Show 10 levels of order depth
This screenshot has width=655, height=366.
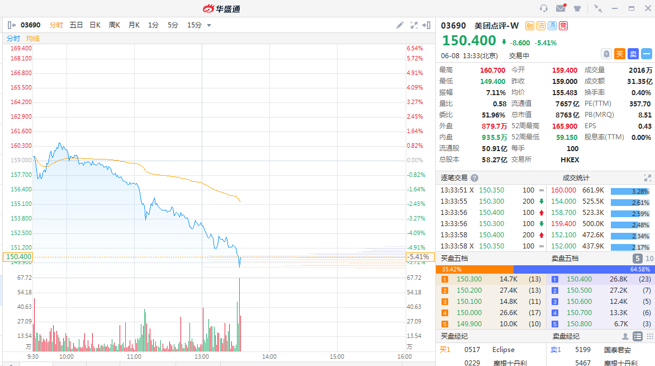pyautogui.click(x=649, y=259)
